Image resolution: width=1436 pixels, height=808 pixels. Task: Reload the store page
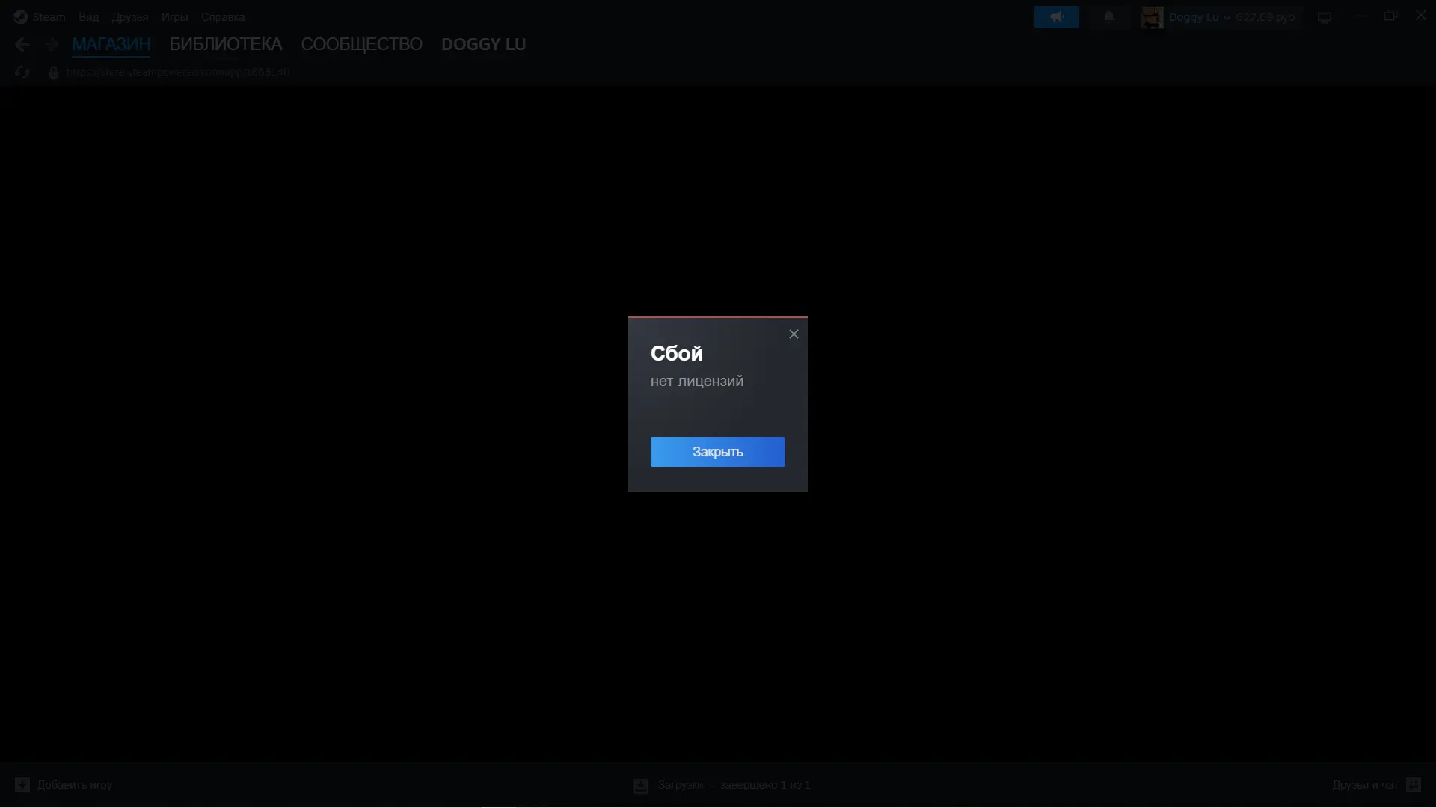22,73
